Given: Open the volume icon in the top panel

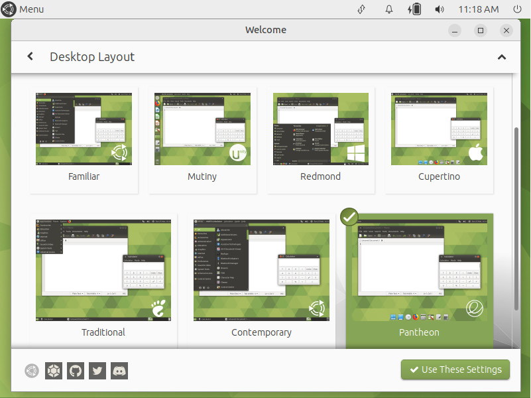Looking at the screenshot, I should pos(440,9).
